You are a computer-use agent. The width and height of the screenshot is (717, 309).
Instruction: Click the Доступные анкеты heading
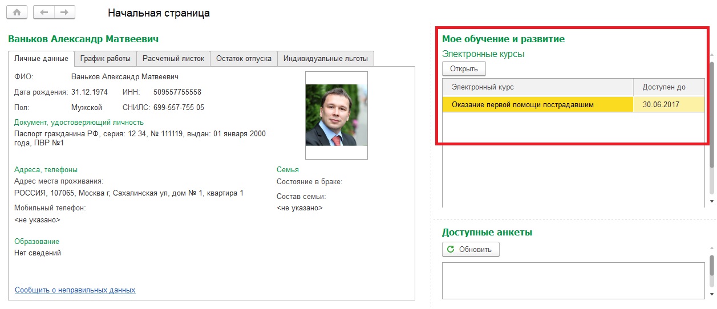[x=487, y=233]
